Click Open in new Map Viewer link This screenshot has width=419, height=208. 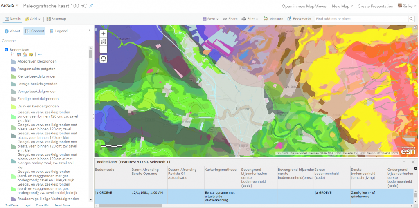[304, 6]
